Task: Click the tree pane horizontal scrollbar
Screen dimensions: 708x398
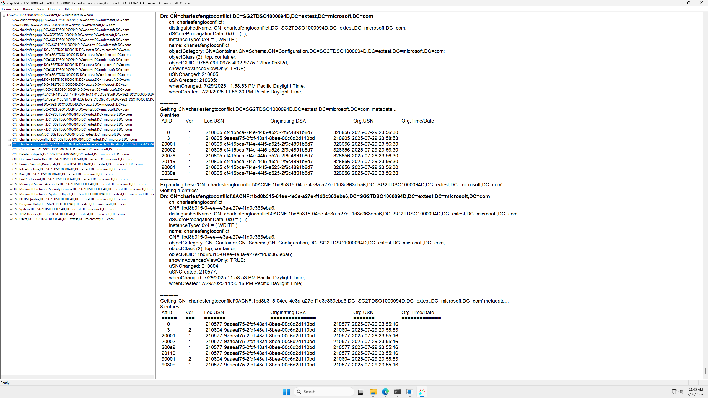Action: pyautogui.click(x=58, y=377)
